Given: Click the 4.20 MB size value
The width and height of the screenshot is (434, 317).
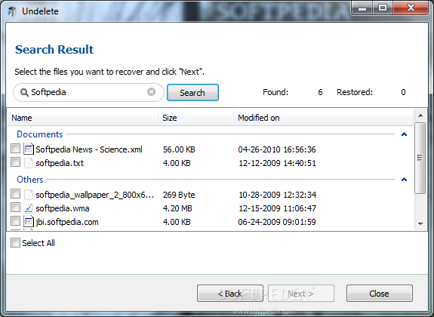Looking at the screenshot, I should 177,208.
